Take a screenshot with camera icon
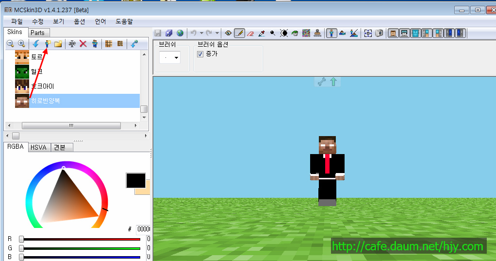 click(379, 33)
